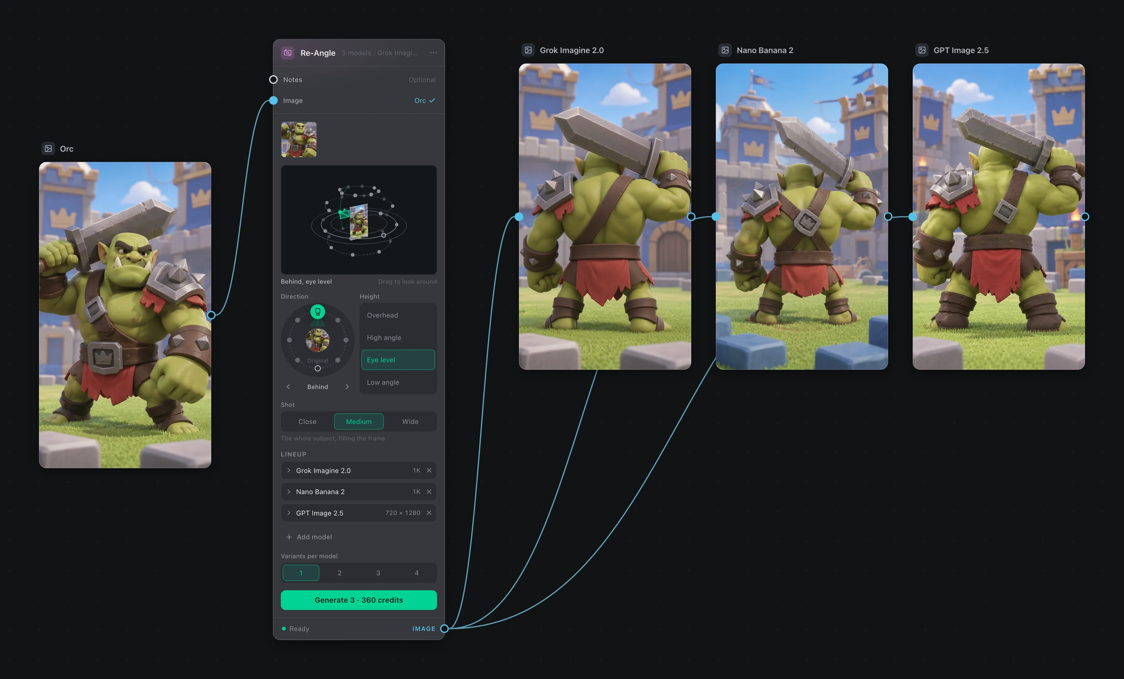Select the Low angle height option

click(398, 382)
